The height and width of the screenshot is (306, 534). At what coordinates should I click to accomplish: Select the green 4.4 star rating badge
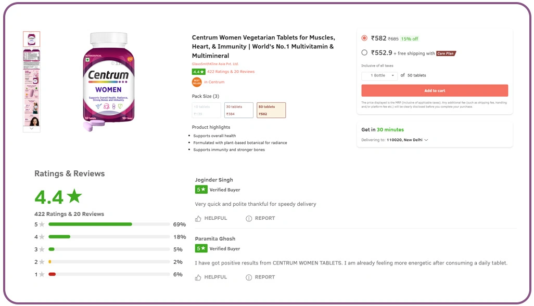(199, 71)
